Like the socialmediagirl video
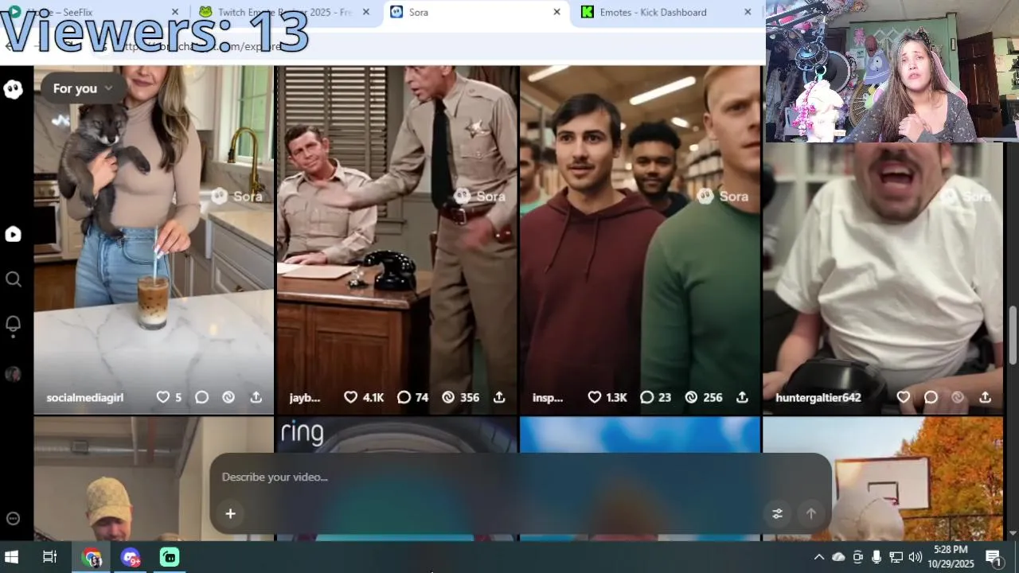 pyautogui.click(x=163, y=396)
